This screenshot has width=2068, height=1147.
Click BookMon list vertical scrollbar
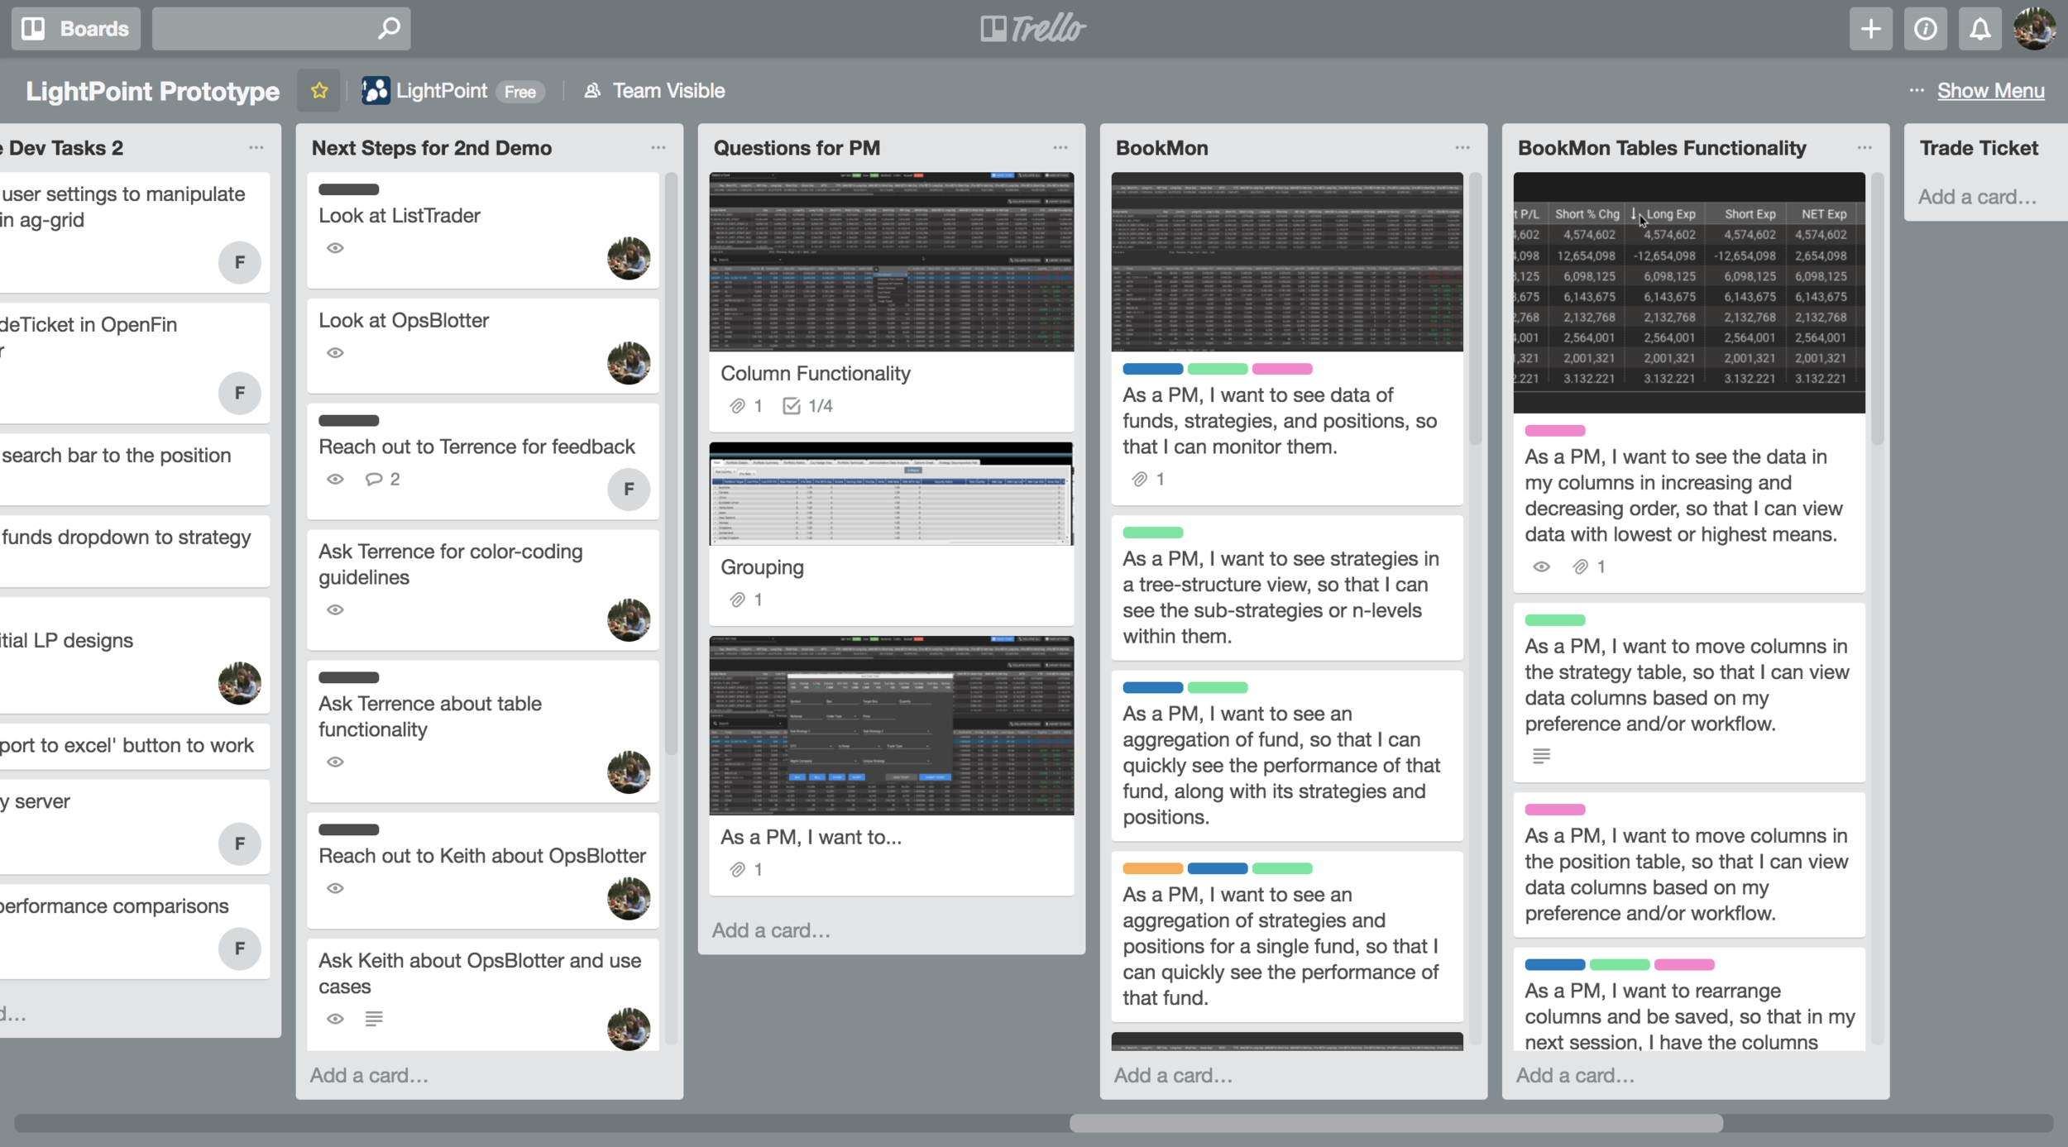(1475, 308)
